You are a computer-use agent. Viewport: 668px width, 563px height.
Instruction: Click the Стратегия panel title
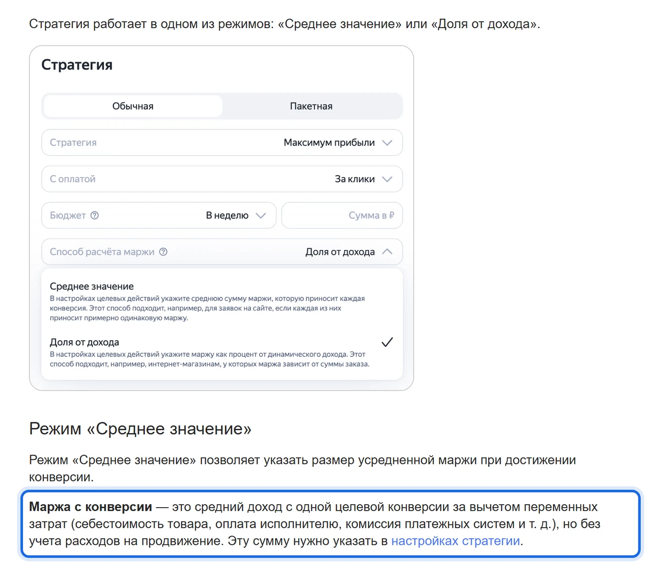pyautogui.click(x=77, y=65)
